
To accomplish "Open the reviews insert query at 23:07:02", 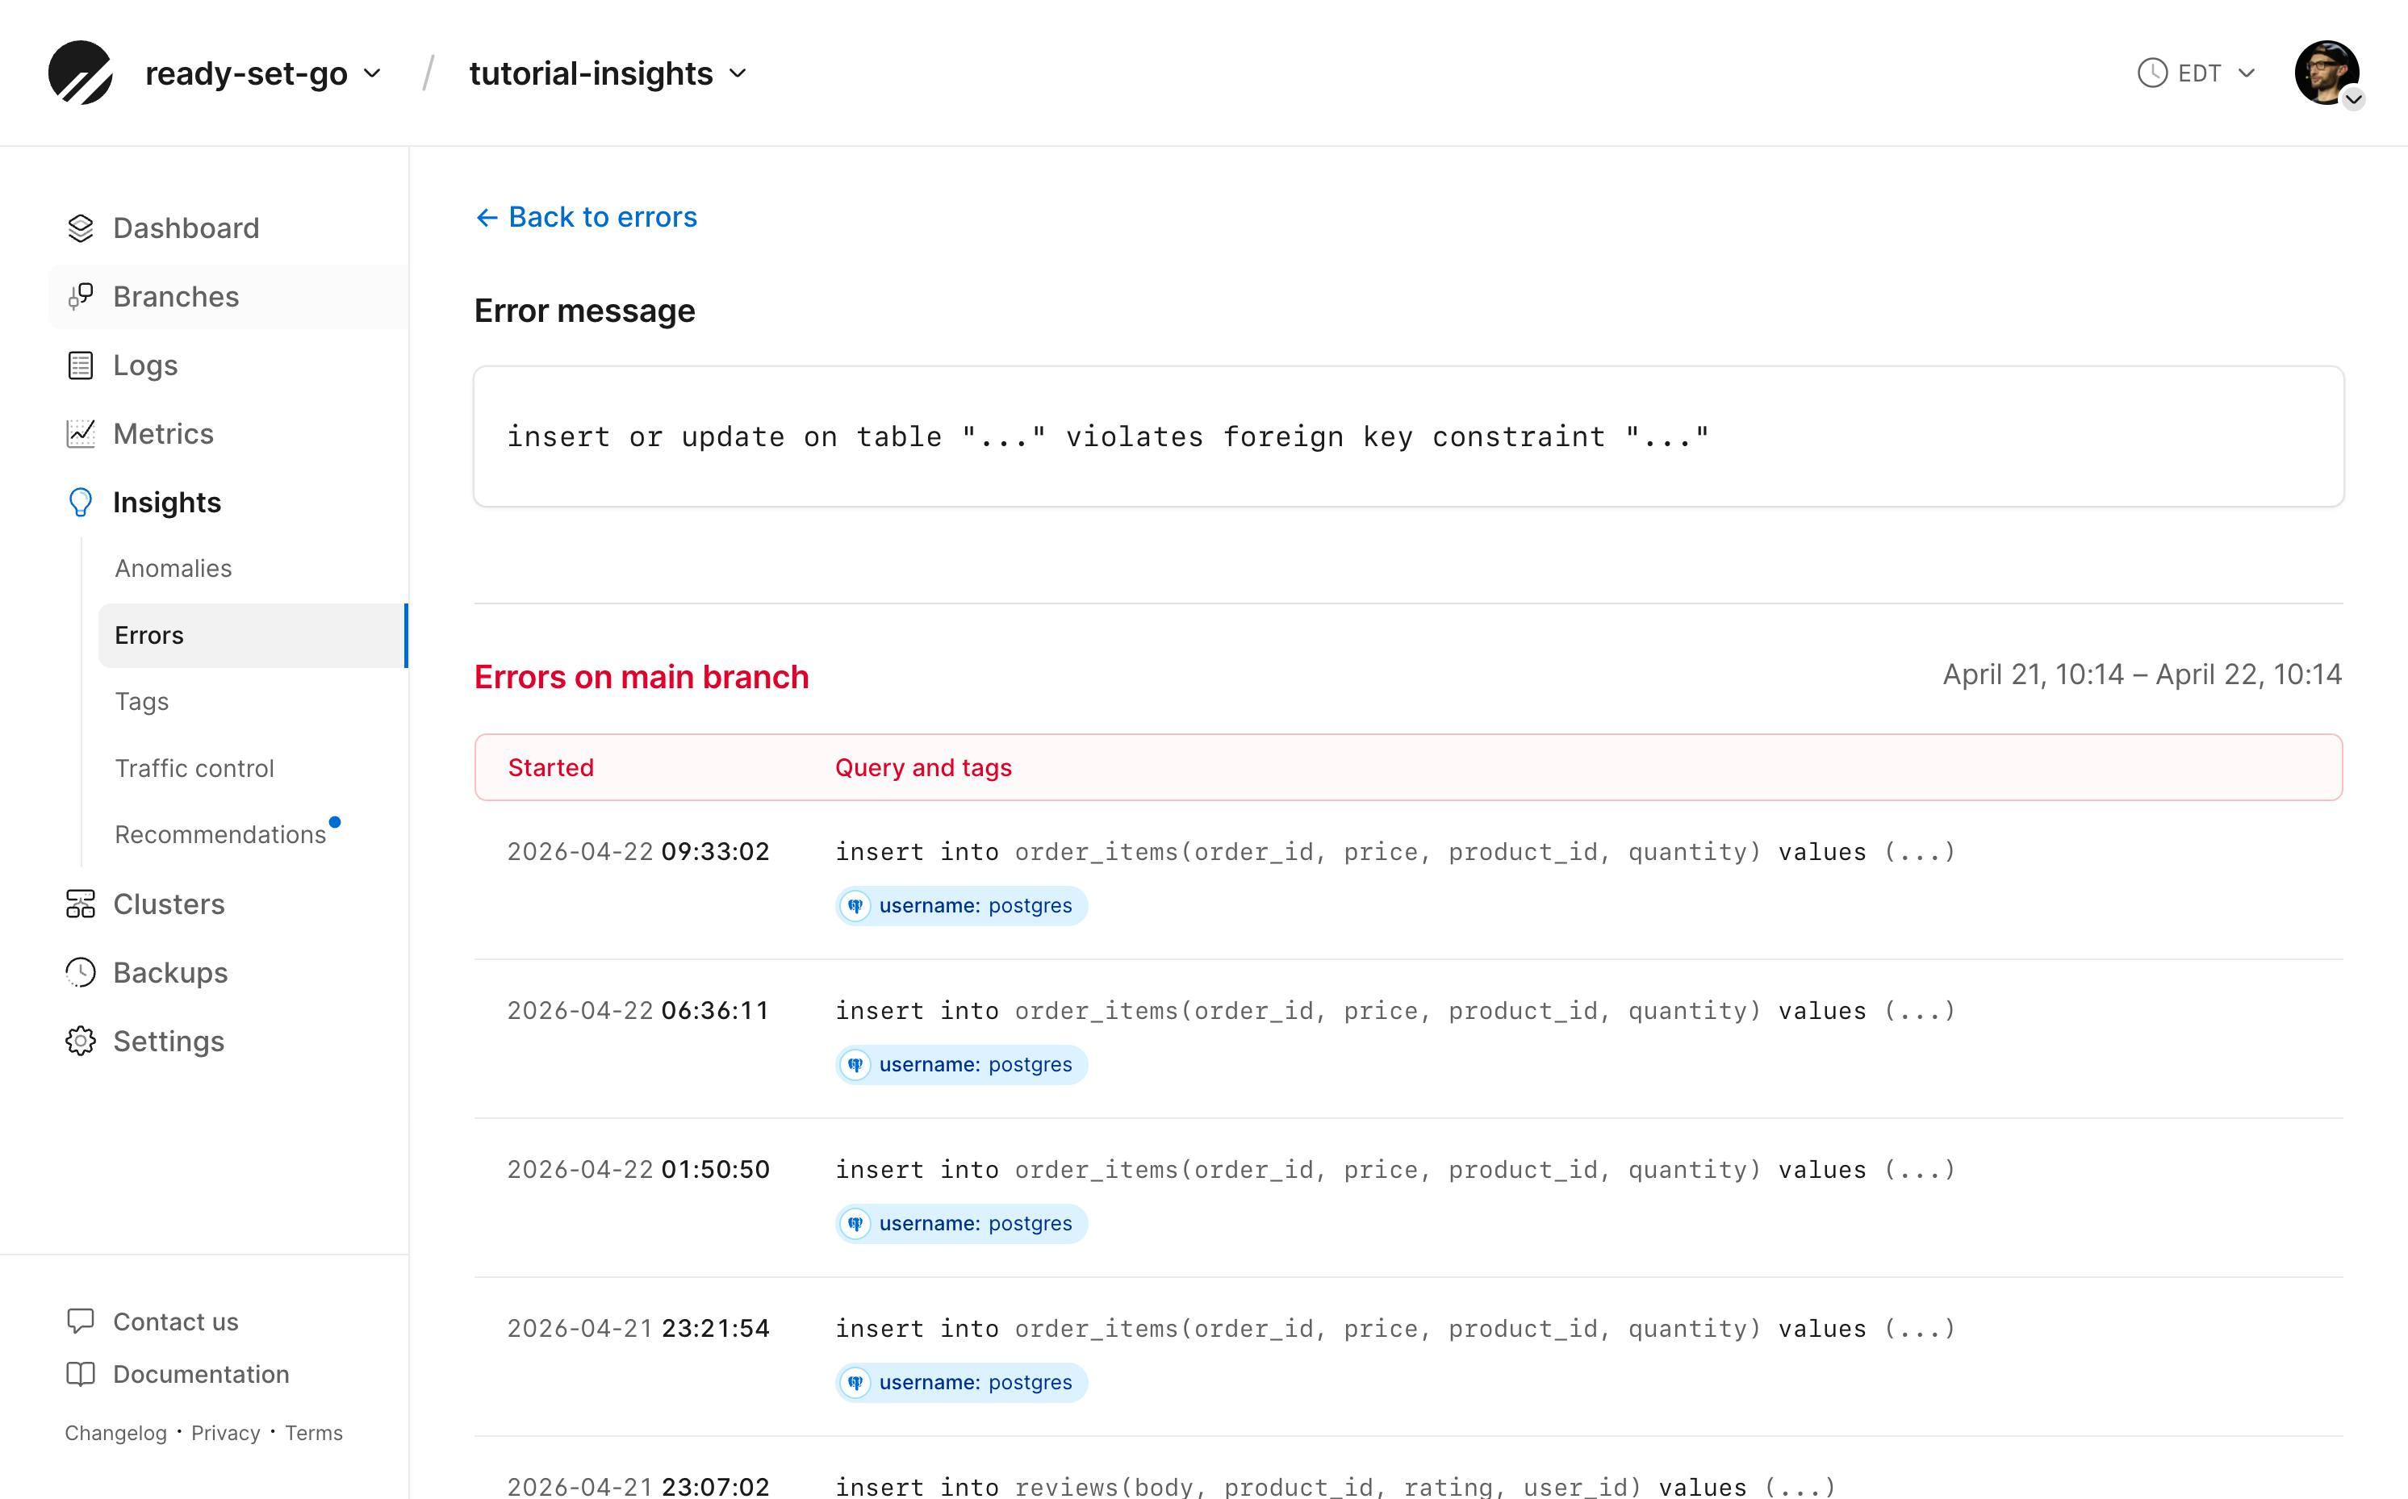I will (1336, 1486).
